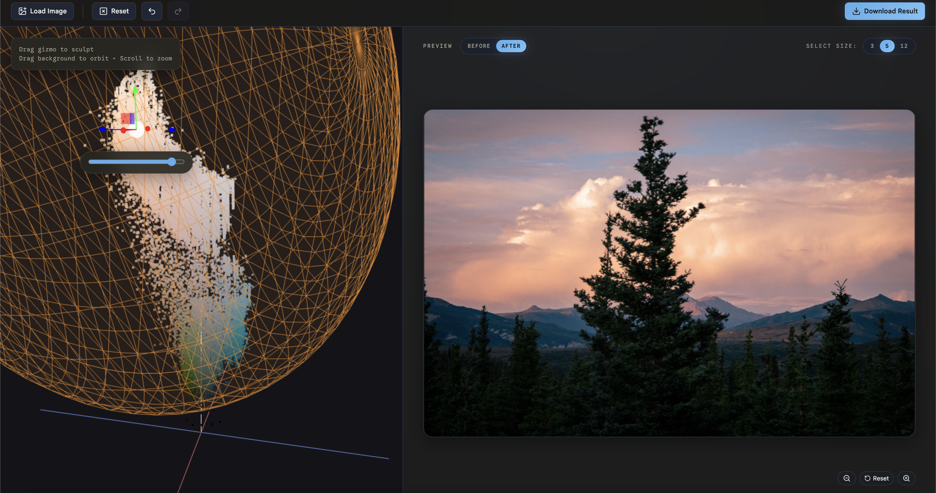Click the Download Result button
This screenshot has width=936, height=493.
click(884, 11)
